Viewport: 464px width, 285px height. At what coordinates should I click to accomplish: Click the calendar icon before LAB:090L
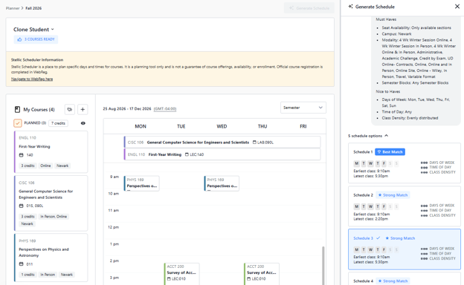[x=254, y=142]
